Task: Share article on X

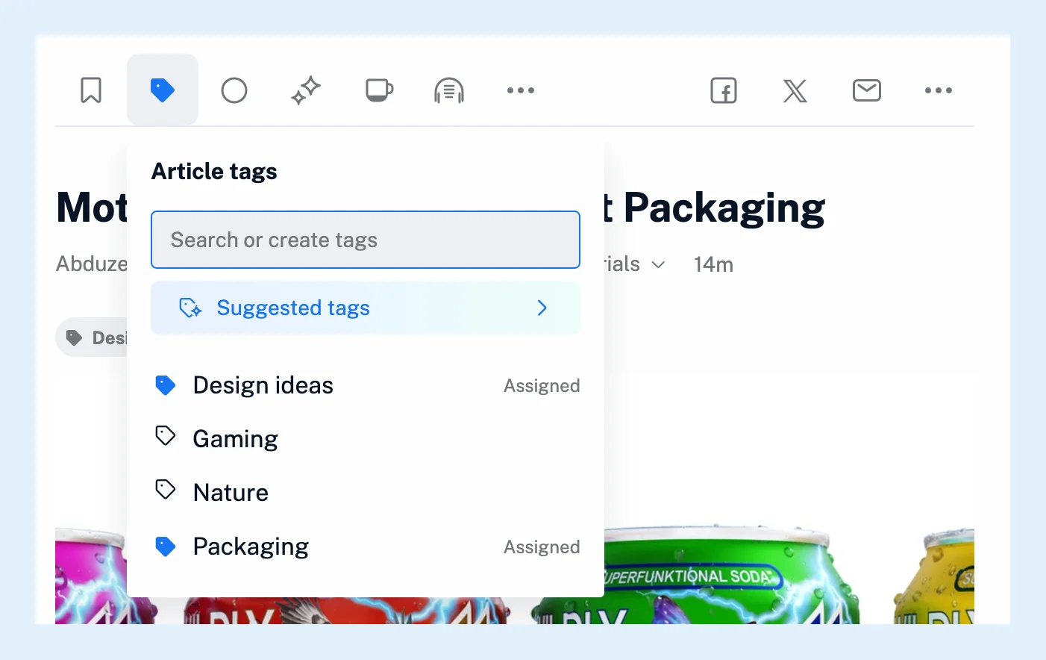Action: (x=795, y=90)
